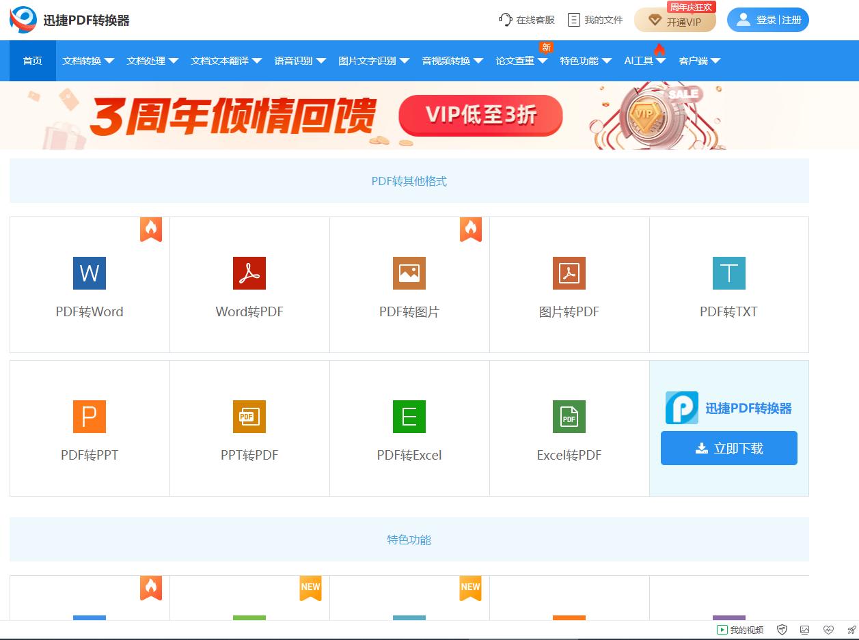Click the VIP低至3折 promotion banner
The image size is (859, 640).
click(x=480, y=115)
